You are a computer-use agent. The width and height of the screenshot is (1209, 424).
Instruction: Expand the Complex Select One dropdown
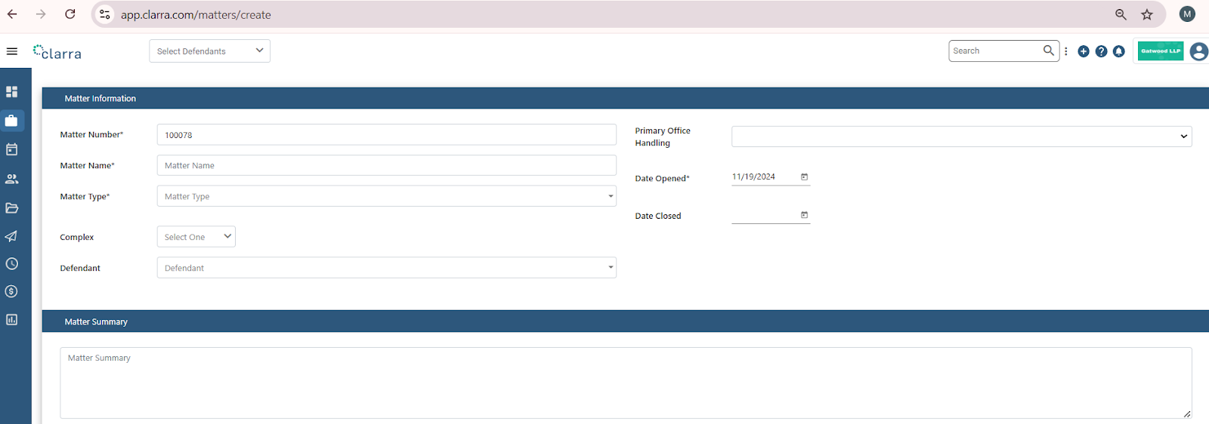tap(196, 237)
